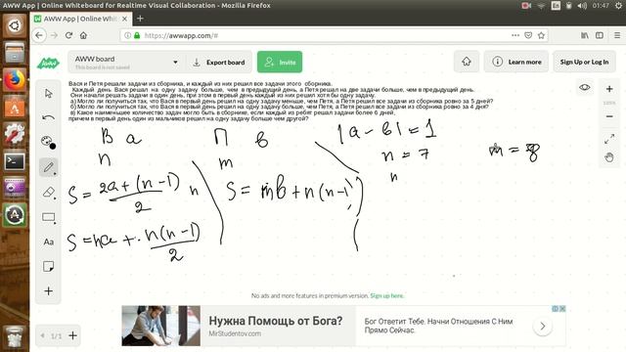The image size is (626, 352).
Task: Open Ubuntu Software in the dock
Action: pos(15,107)
